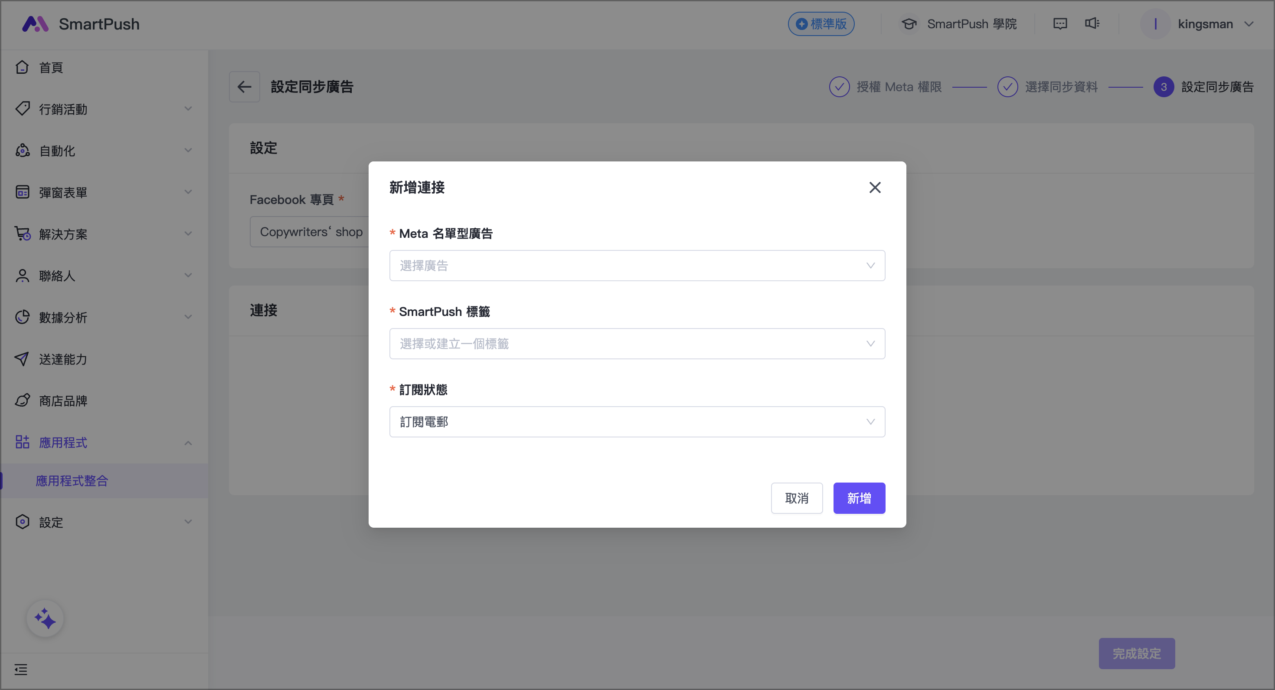Click the 取消 button
Image resolution: width=1275 pixels, height=690 pixels.
click(x=796, y=498)
